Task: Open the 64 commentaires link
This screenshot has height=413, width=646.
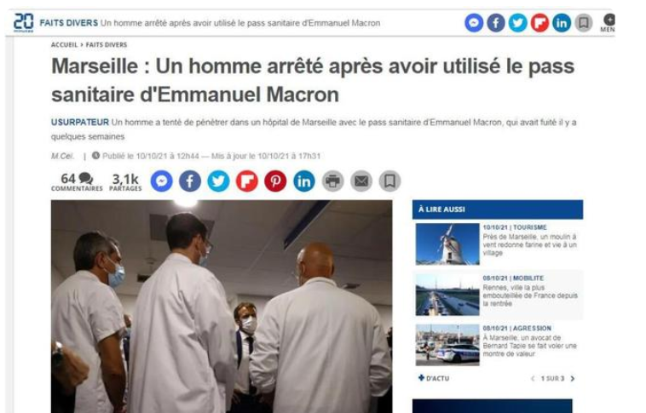Action: click(x=77, y=181)
